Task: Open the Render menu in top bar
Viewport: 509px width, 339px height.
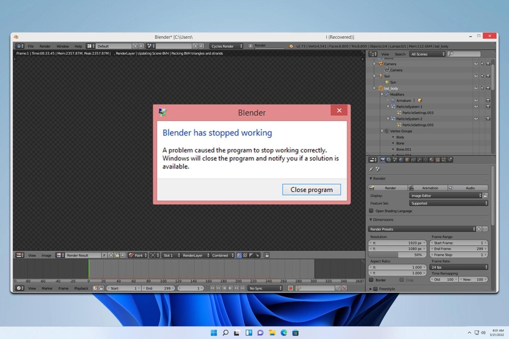Action: [45, 46]
